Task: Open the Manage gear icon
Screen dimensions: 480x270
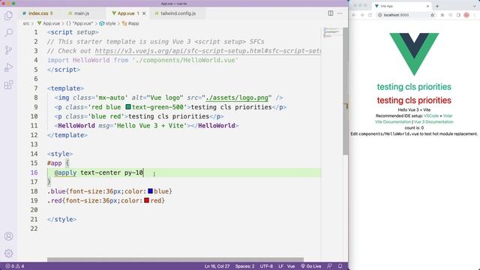Action: pos(8,253)
